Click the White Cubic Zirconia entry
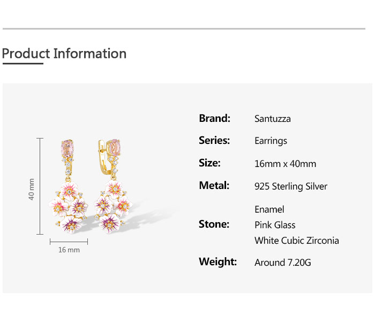 click(297, 241)
